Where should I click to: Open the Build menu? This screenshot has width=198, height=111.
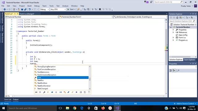click(29, 6)
